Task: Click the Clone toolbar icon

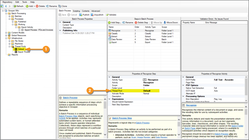Action: coord(59,6)
